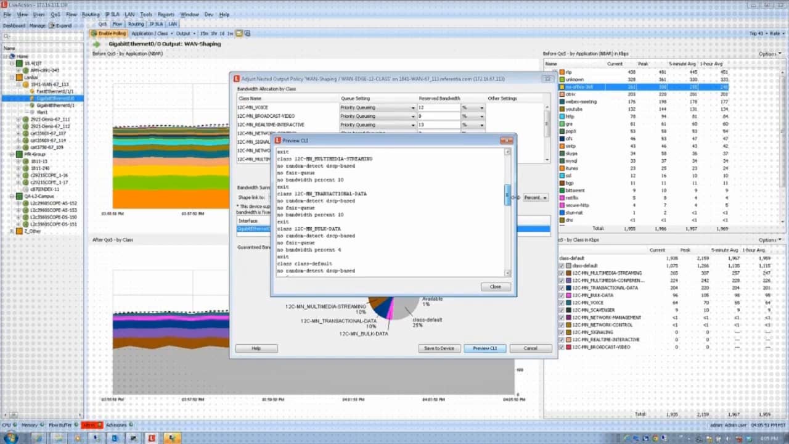The height and width of the screenshot is (444, 789).
Task: Click the orange Z_Other group icon
Action: (19, 231)
